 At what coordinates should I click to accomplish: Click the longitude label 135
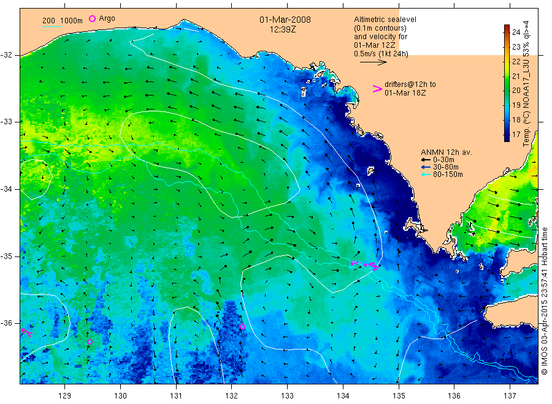point(399,396)
